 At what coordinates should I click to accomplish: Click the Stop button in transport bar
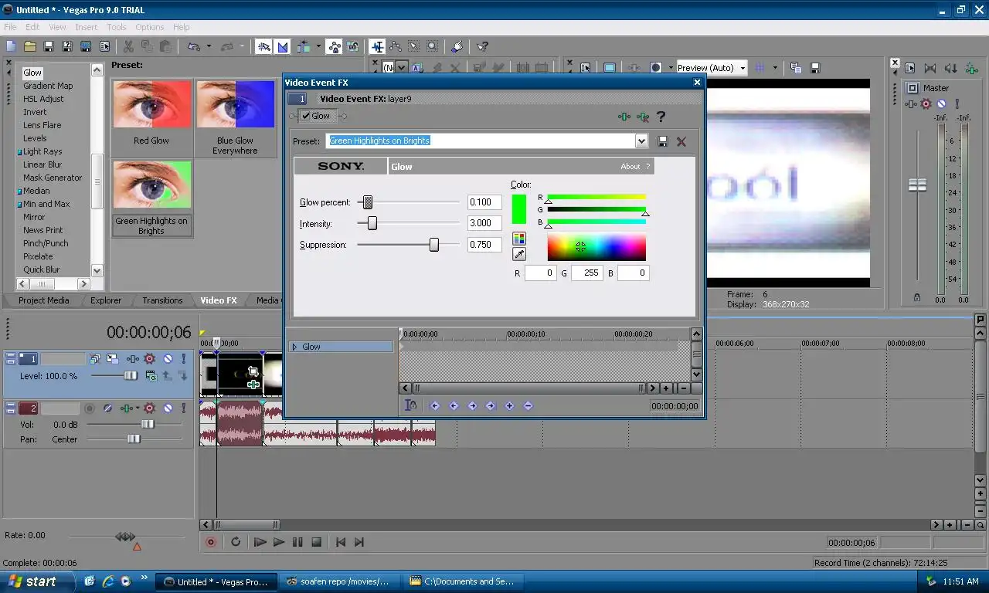(316, 542)
